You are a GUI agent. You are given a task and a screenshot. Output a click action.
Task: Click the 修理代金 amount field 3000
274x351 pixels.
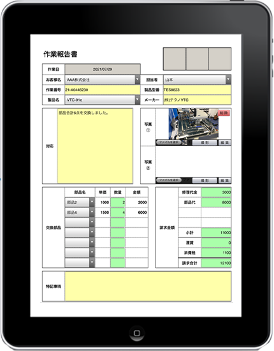click(216, 192)
